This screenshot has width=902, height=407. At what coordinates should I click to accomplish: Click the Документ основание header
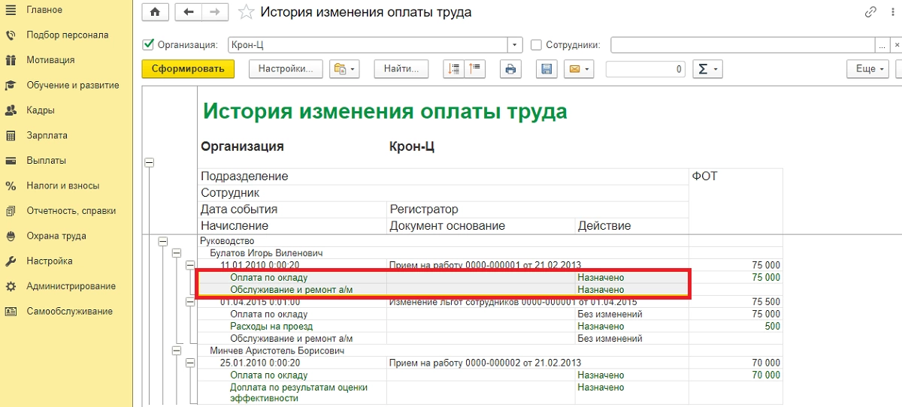tap(447, 225)
